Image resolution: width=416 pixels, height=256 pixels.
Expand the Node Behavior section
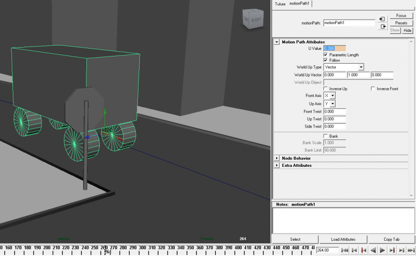click(x=277, y=158)
